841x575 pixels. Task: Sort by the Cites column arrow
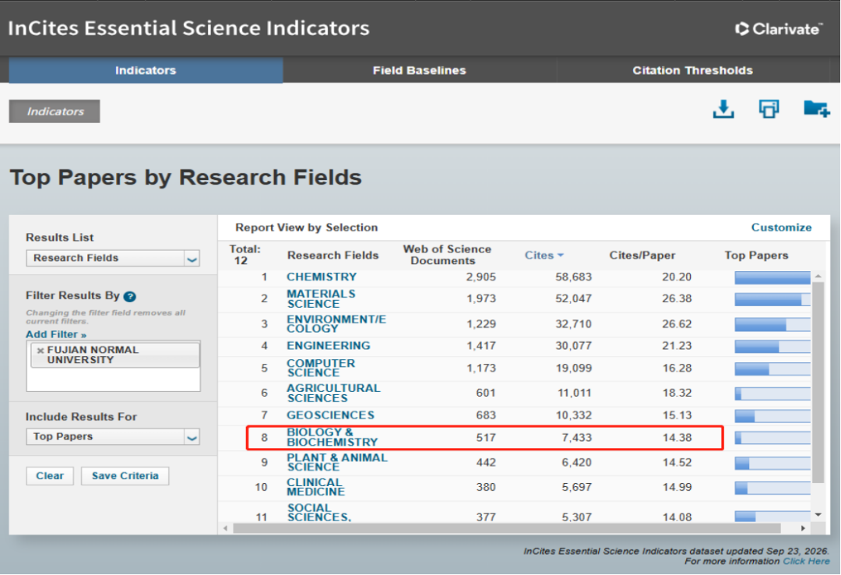pyautogui.click(x=561, y=256)
